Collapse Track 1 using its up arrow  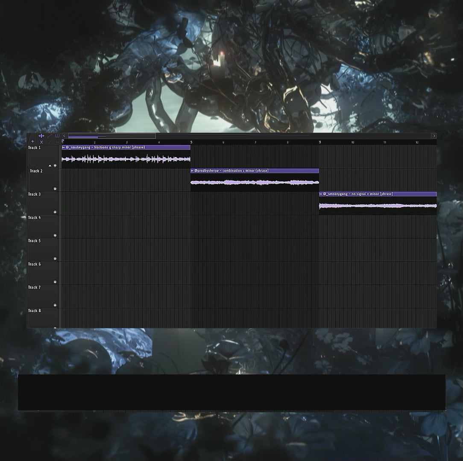50,166
